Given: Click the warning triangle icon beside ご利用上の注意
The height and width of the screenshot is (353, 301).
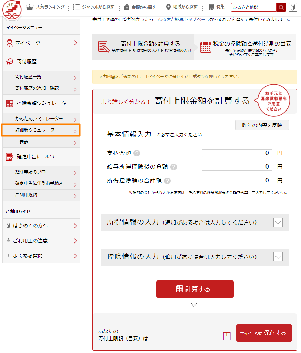Looking at the screenshot, I should [x=8, y=240].
